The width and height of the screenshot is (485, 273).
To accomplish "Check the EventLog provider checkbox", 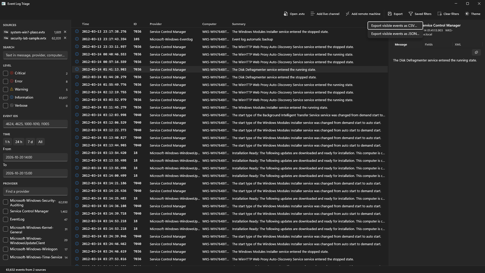I will tap(6, 219).
